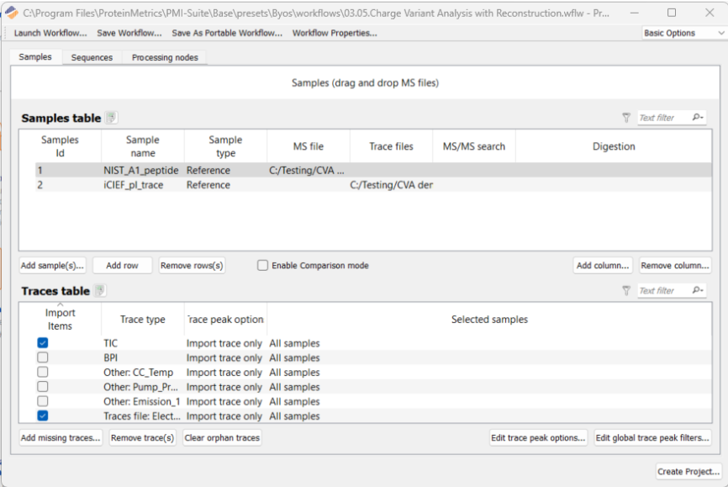This screenshot has height=487, width=728.
Task: Click the Byos application icon in title bar
Action: 11,13
